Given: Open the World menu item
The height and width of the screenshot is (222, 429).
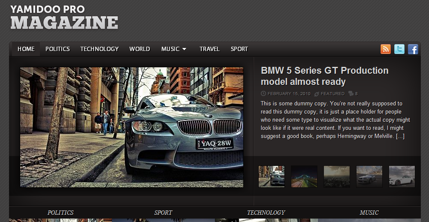Looking at the screenshot, I should tap(139, 49).
